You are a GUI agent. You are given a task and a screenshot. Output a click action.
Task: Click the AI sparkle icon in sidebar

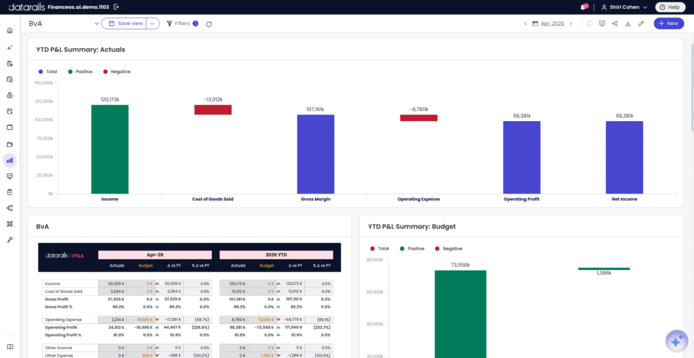9,47
